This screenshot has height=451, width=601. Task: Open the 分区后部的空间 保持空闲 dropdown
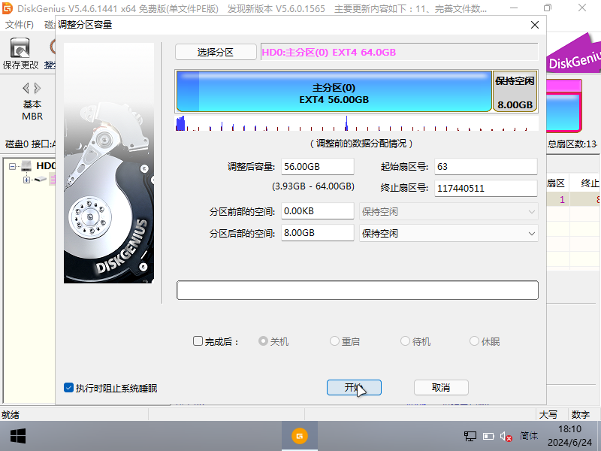pyautogui.click(x=448, y=233)
